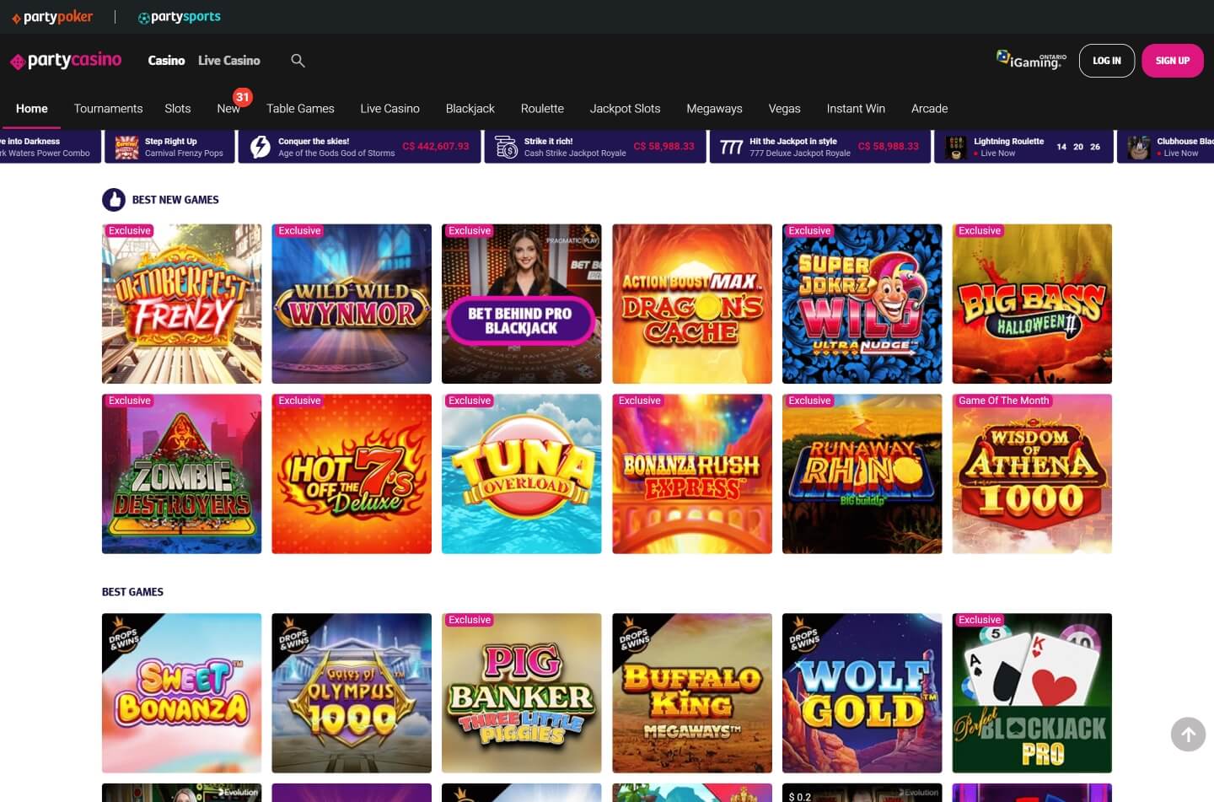Open the Zombie Destroyers game tile

tap(181, 474)
